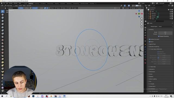
Task: Open the Editor Type selector in the viewport header
Action: pos(2,5)
